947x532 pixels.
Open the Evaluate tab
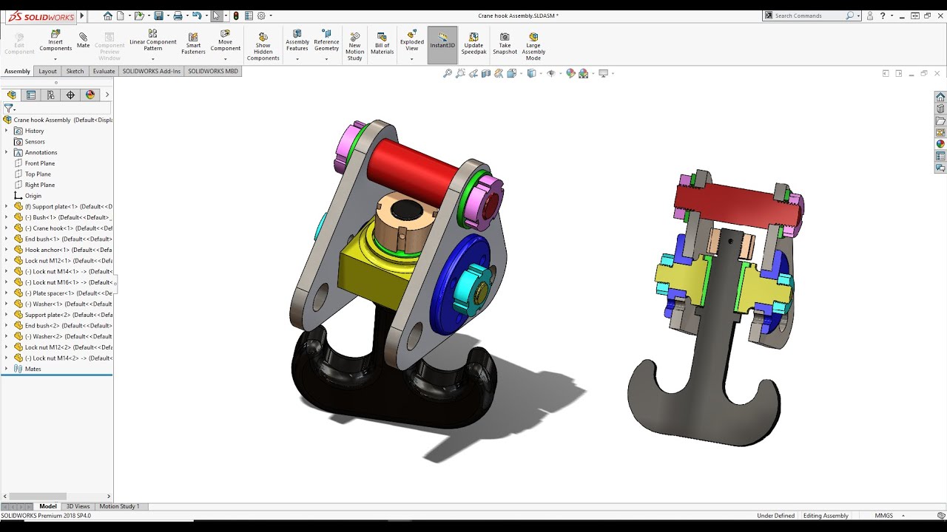(x=104, y=71)
